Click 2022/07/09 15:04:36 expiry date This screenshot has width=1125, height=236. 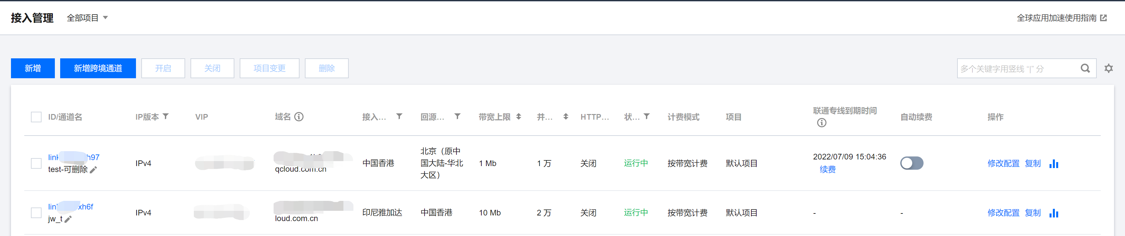[x=849, y=157]
